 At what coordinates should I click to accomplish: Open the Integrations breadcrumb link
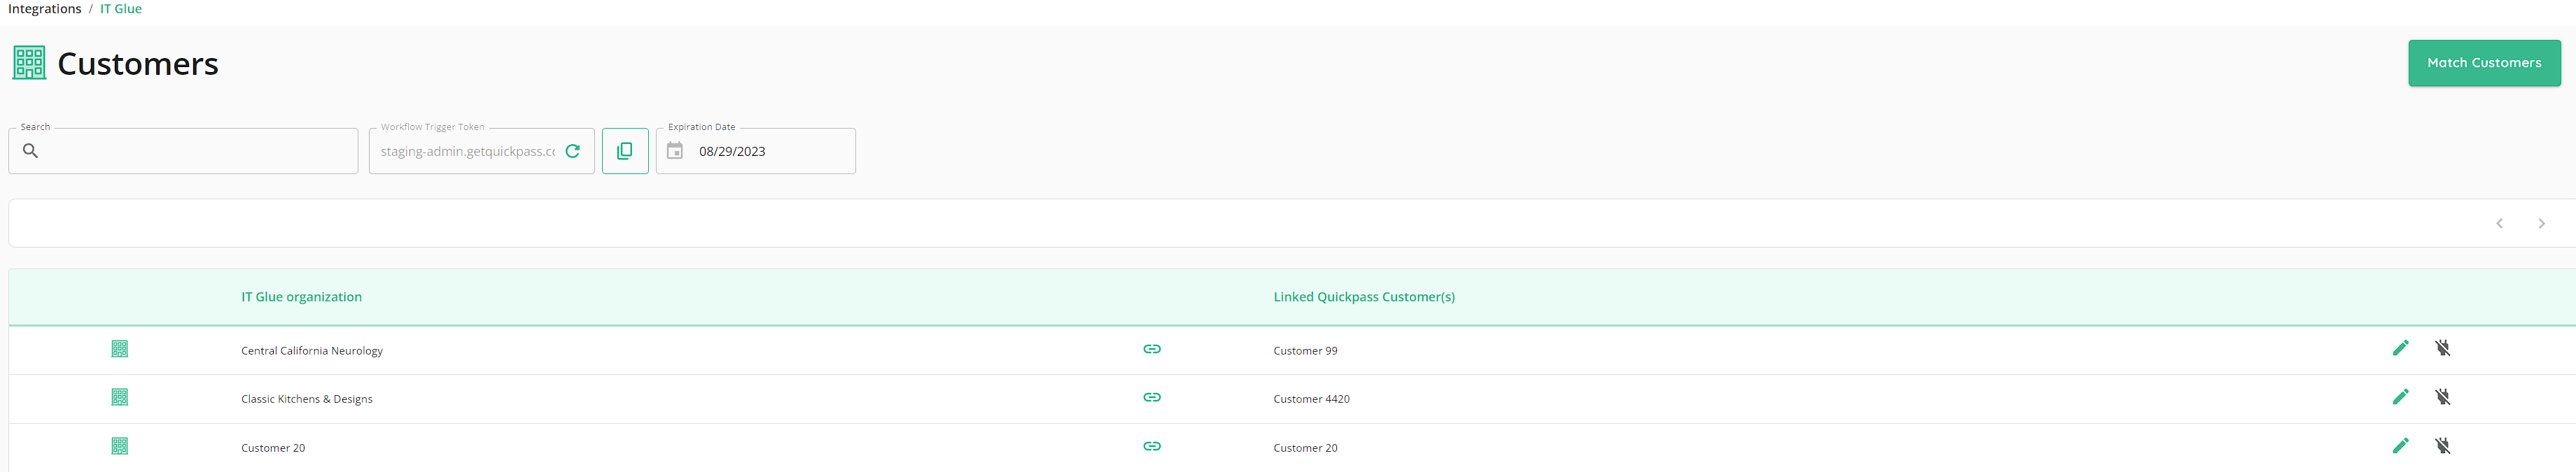coord(45,9)
